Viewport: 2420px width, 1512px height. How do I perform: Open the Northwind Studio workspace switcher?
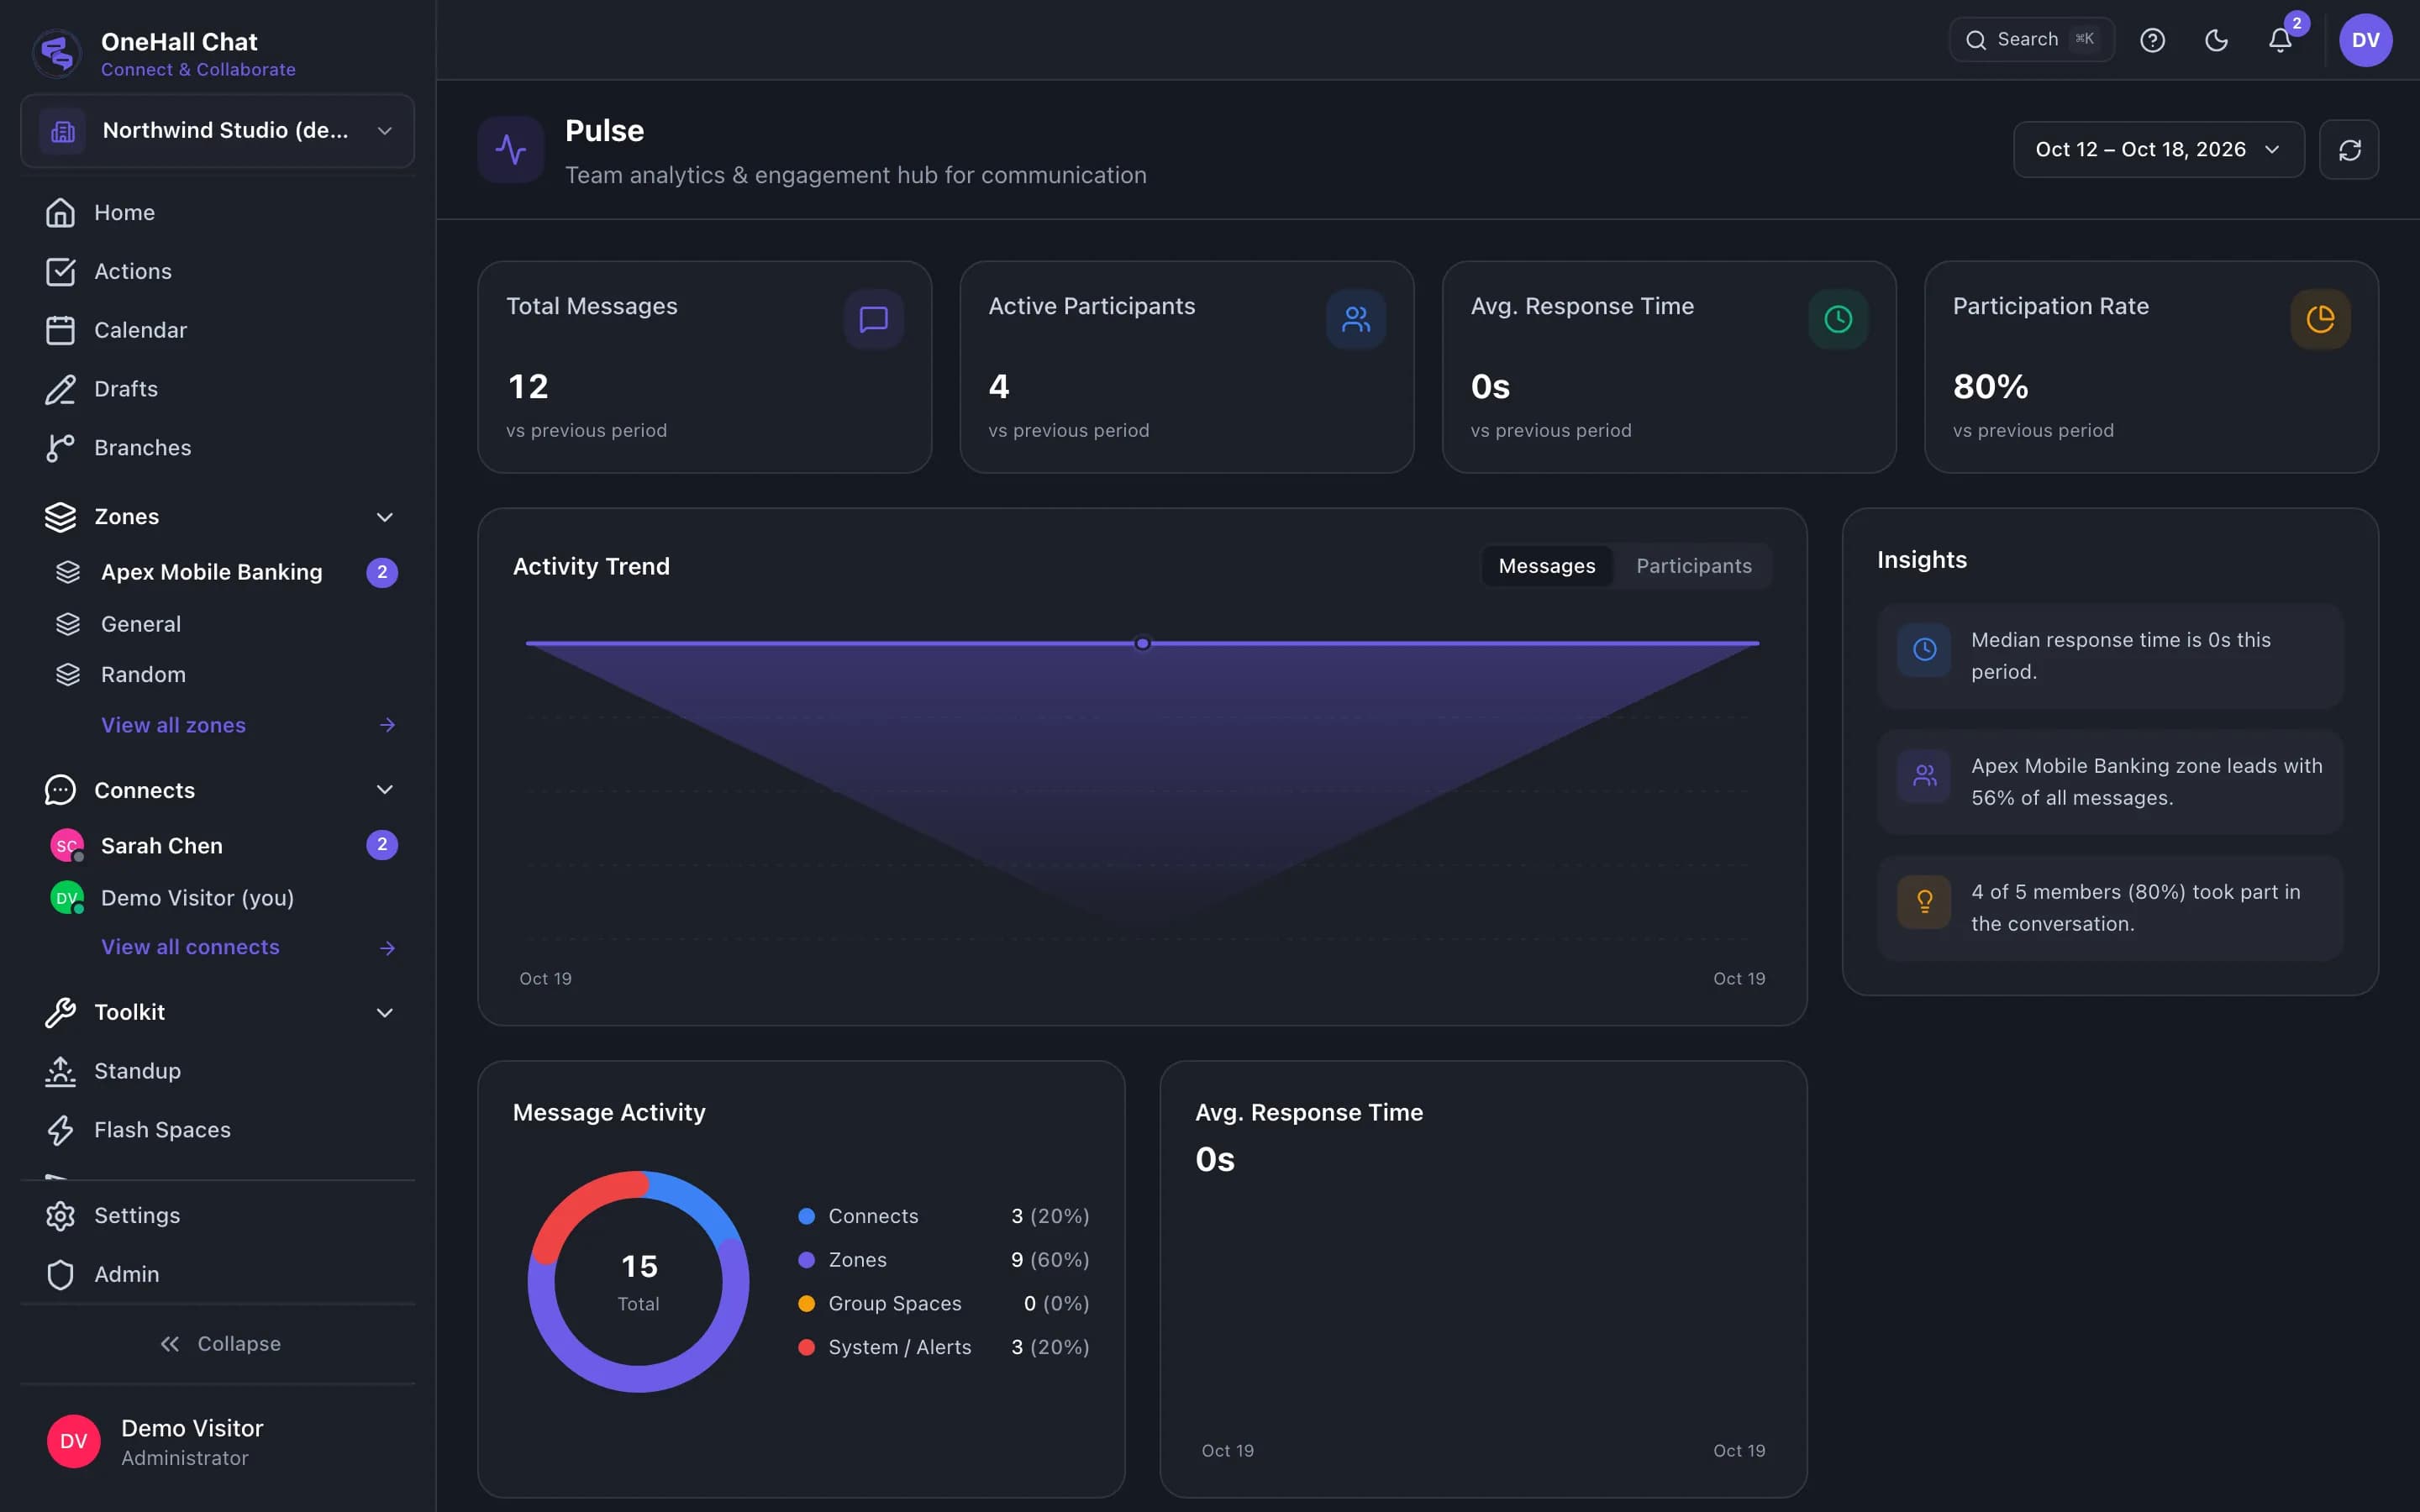point(217,131)
